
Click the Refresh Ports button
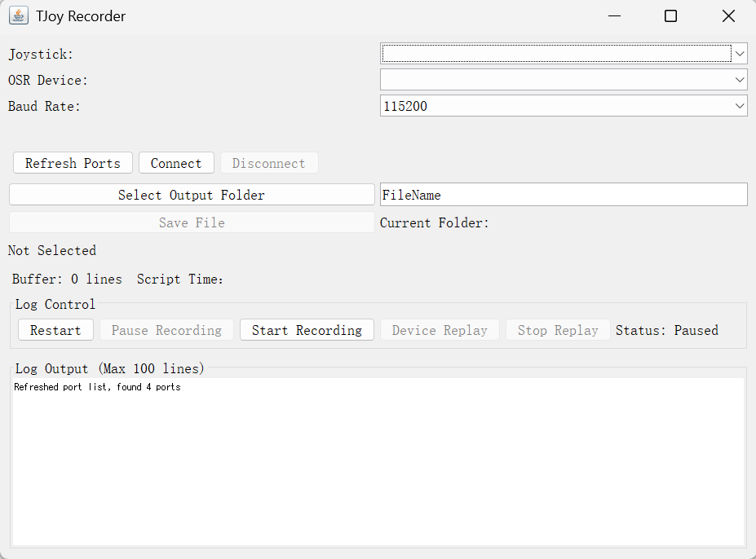point(73,163)
